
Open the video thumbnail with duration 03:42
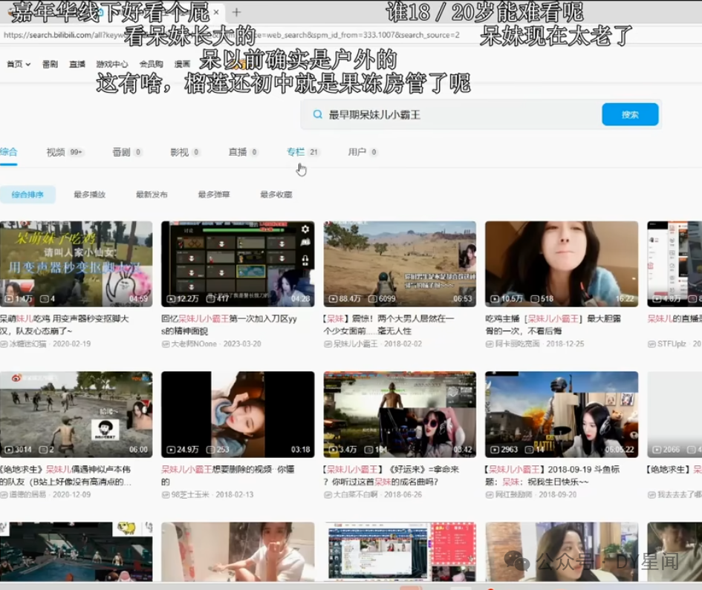(400, 415)
